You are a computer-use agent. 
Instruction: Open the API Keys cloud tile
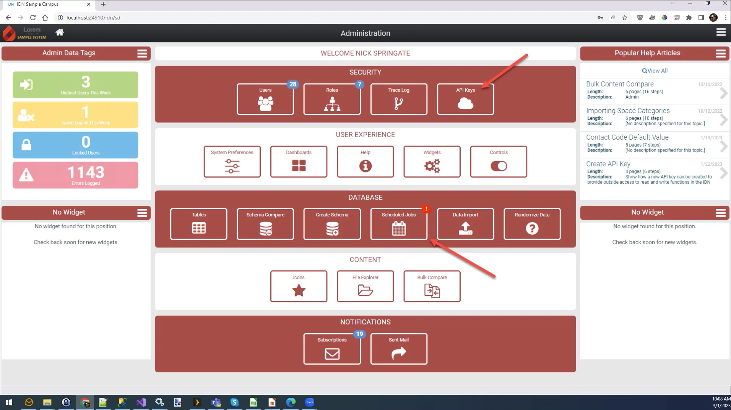[x=465, y=99]
